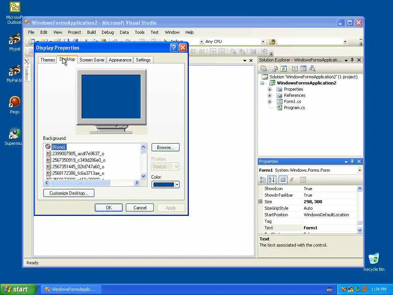Expand the Size property row
The height and width of the screenshot is (295, 393).
click(261, 201)
